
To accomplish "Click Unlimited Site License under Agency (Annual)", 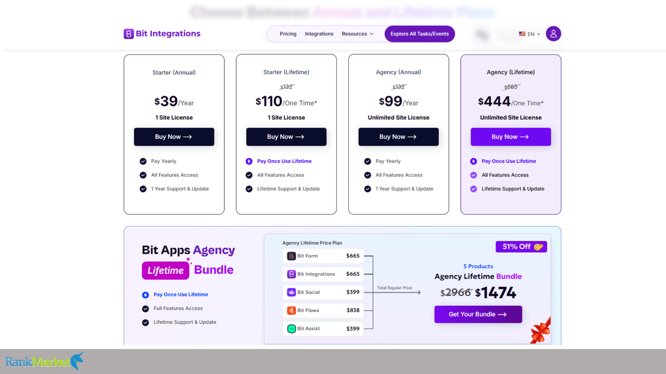I will (398, 117).
